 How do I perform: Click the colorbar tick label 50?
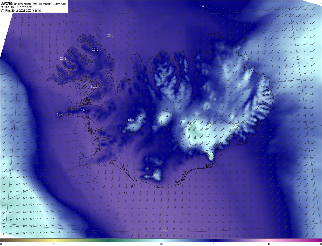point(320,244)
